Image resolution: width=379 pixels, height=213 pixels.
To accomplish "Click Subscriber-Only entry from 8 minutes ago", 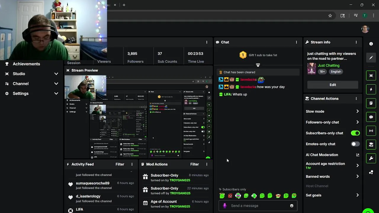I will 176,177.
